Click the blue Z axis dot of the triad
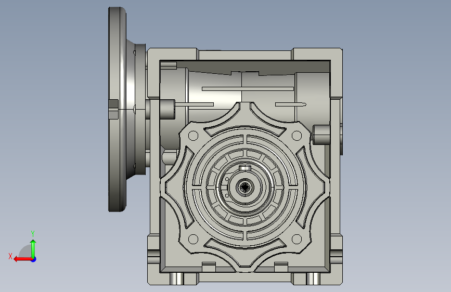The height and width of the screenshot is (292, 451). click(x=34, y=259)
